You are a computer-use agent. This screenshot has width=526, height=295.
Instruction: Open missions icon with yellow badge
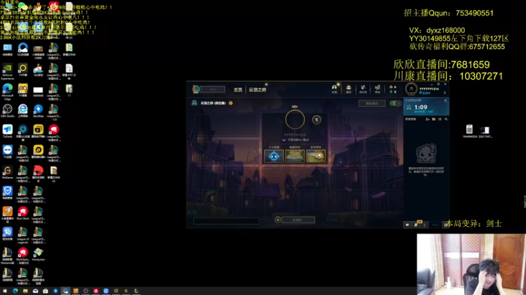[x=416, y=224]
